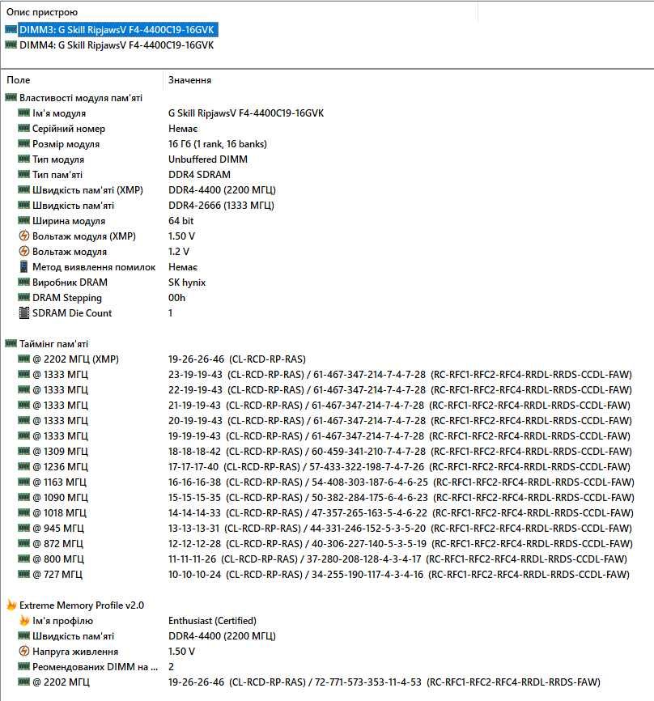Click the icon beside 'Виробник DRAM'
The image size is (654, 701).
(x=23, y=282)
